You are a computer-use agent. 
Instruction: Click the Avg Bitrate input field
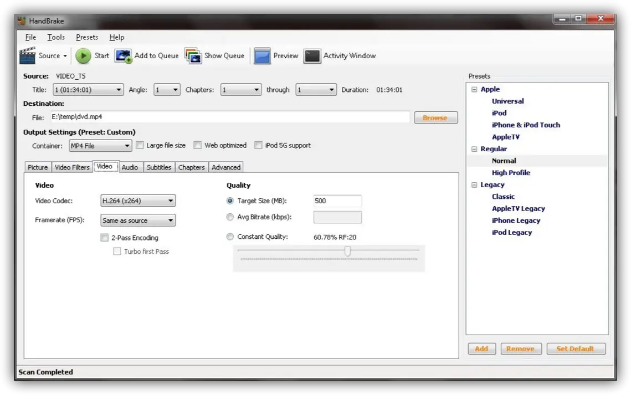(337, 217)
